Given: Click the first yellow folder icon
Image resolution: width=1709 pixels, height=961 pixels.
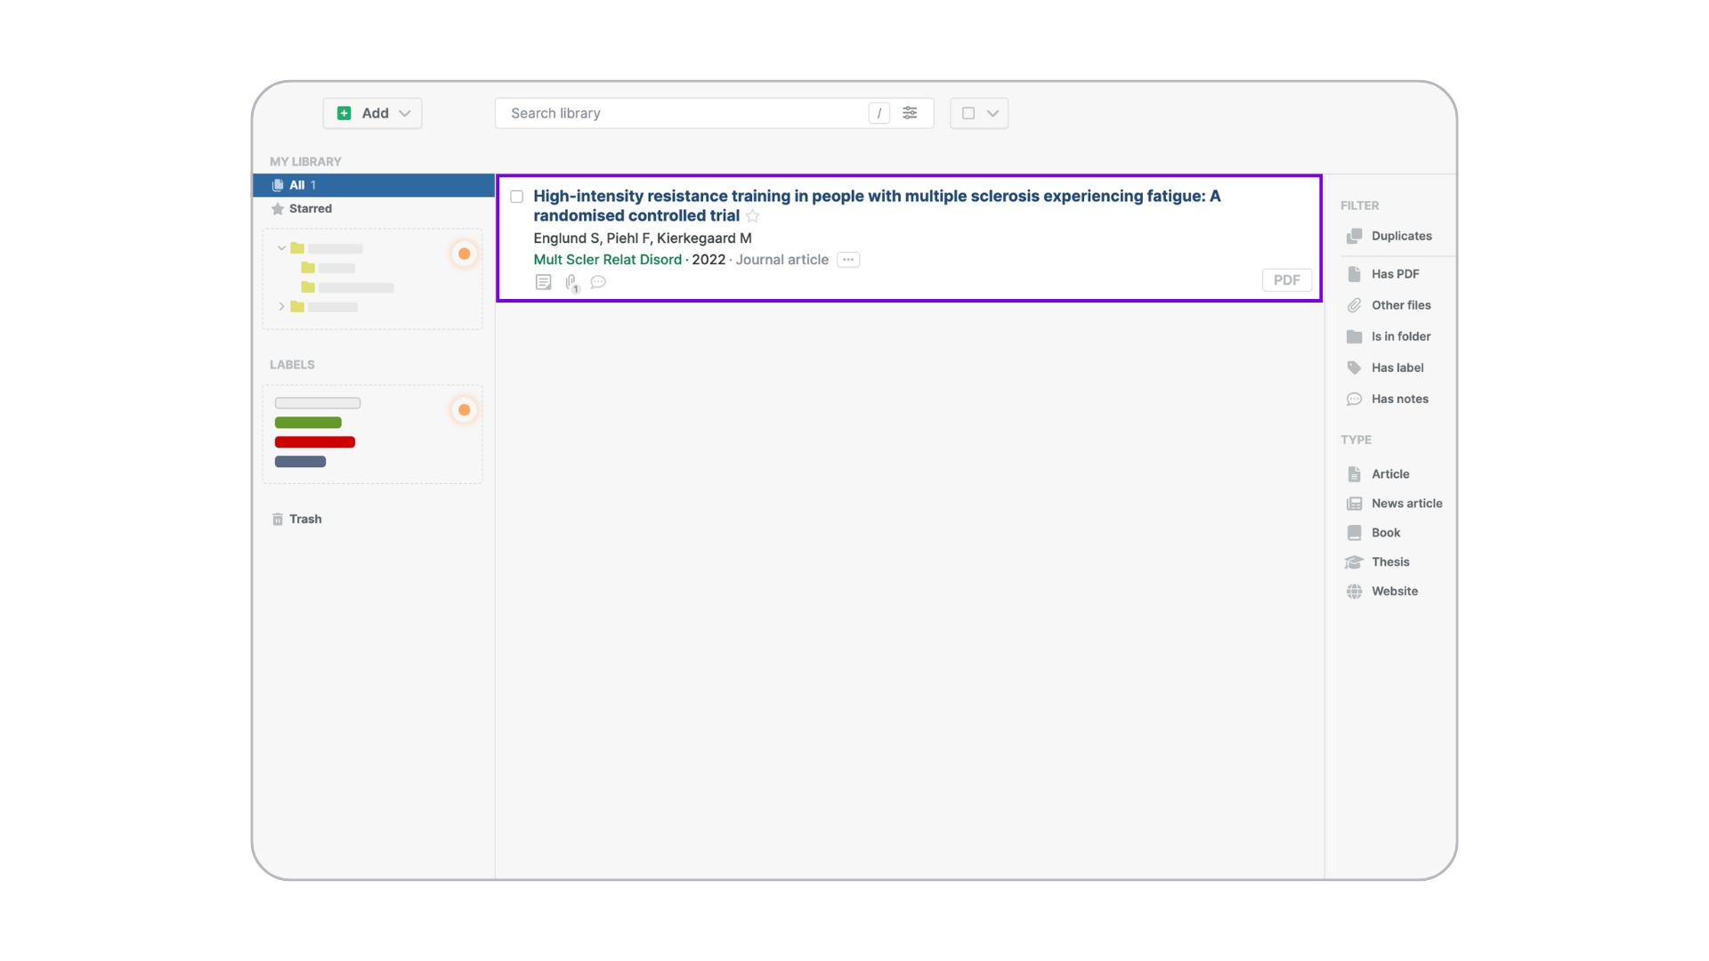Looking at the screenshot, I should (x=297, y=248).
